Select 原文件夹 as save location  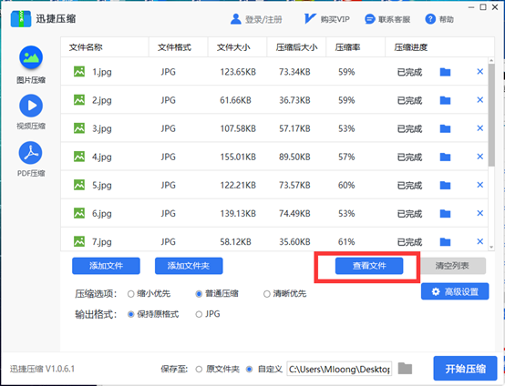pyautogui.click(x=199, y=370)
